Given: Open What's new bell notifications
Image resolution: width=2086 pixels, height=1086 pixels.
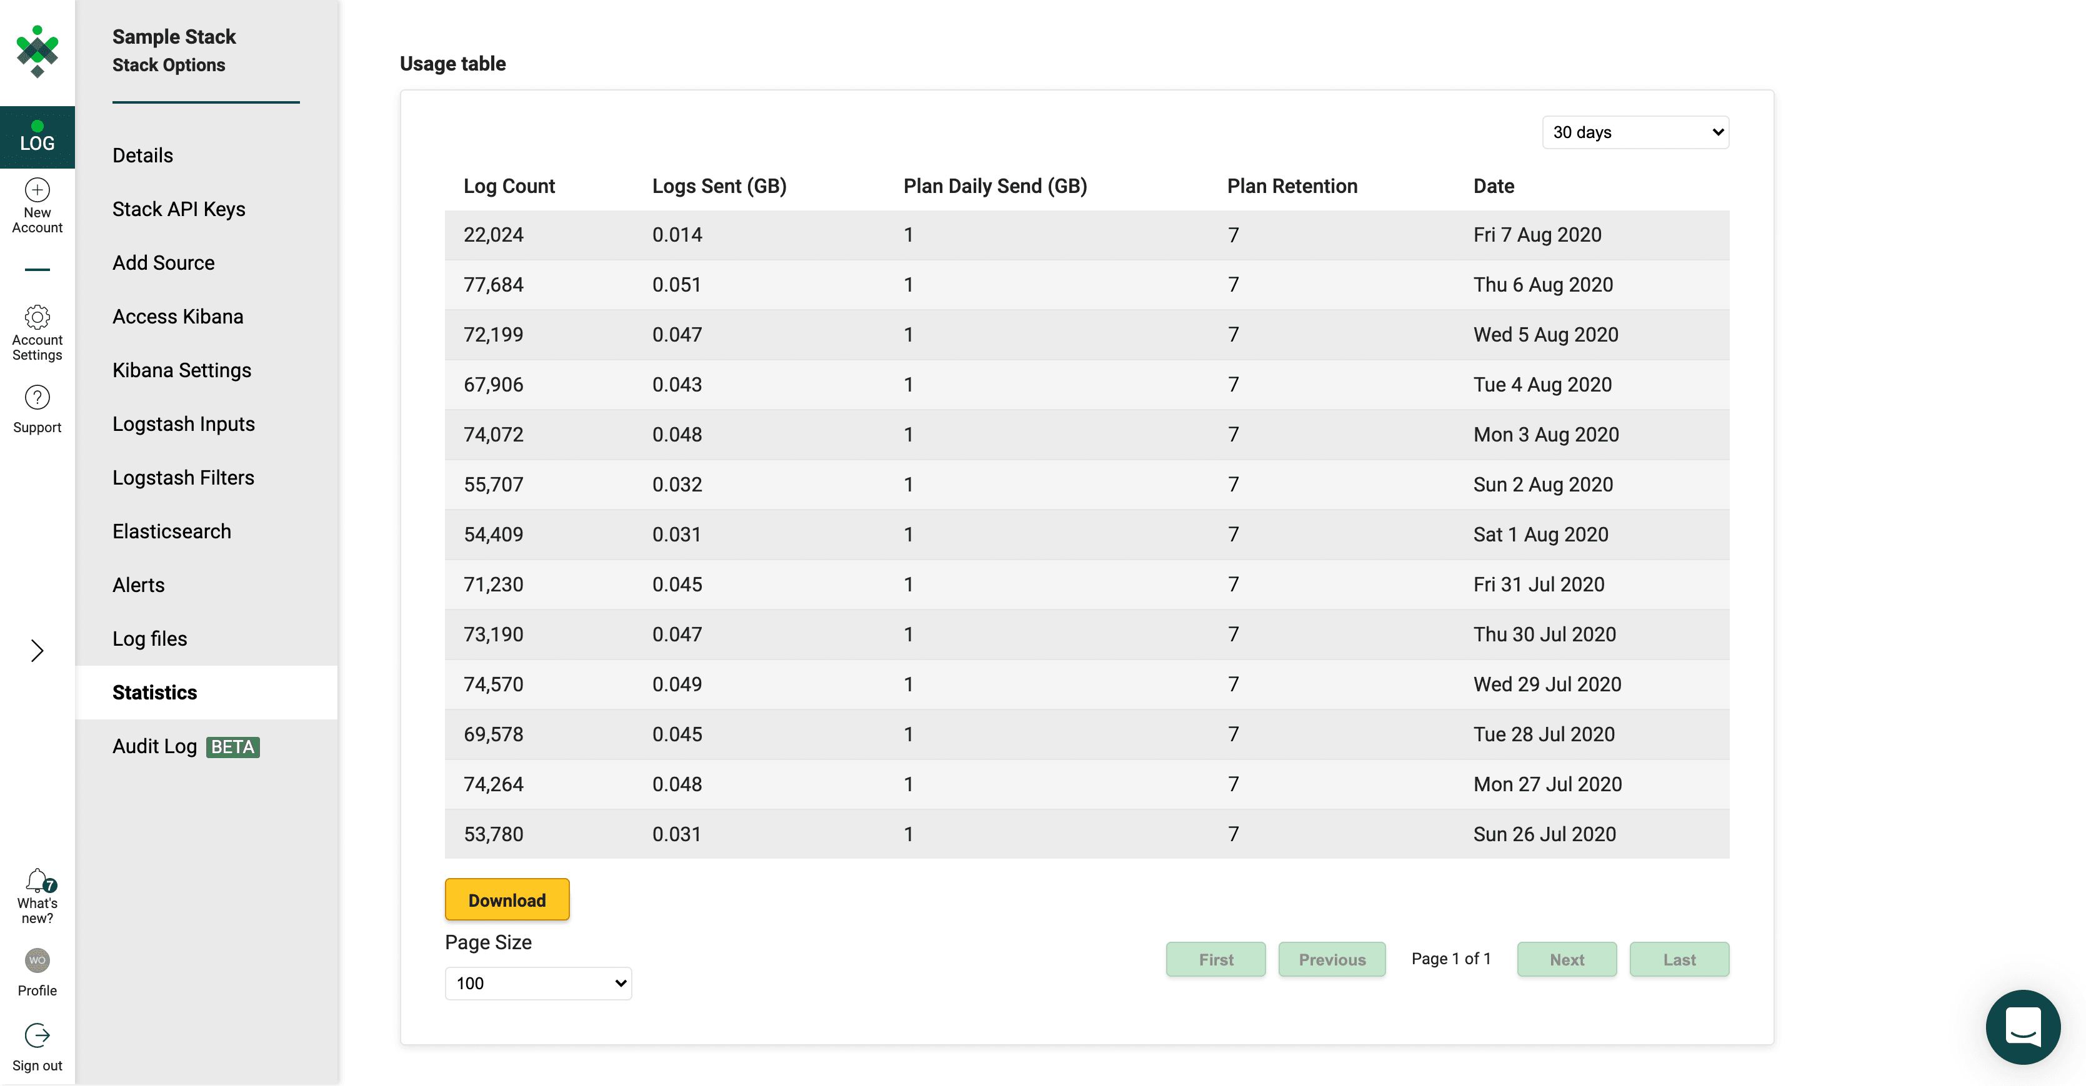Looking at the screenshot, I should (37, 881).
